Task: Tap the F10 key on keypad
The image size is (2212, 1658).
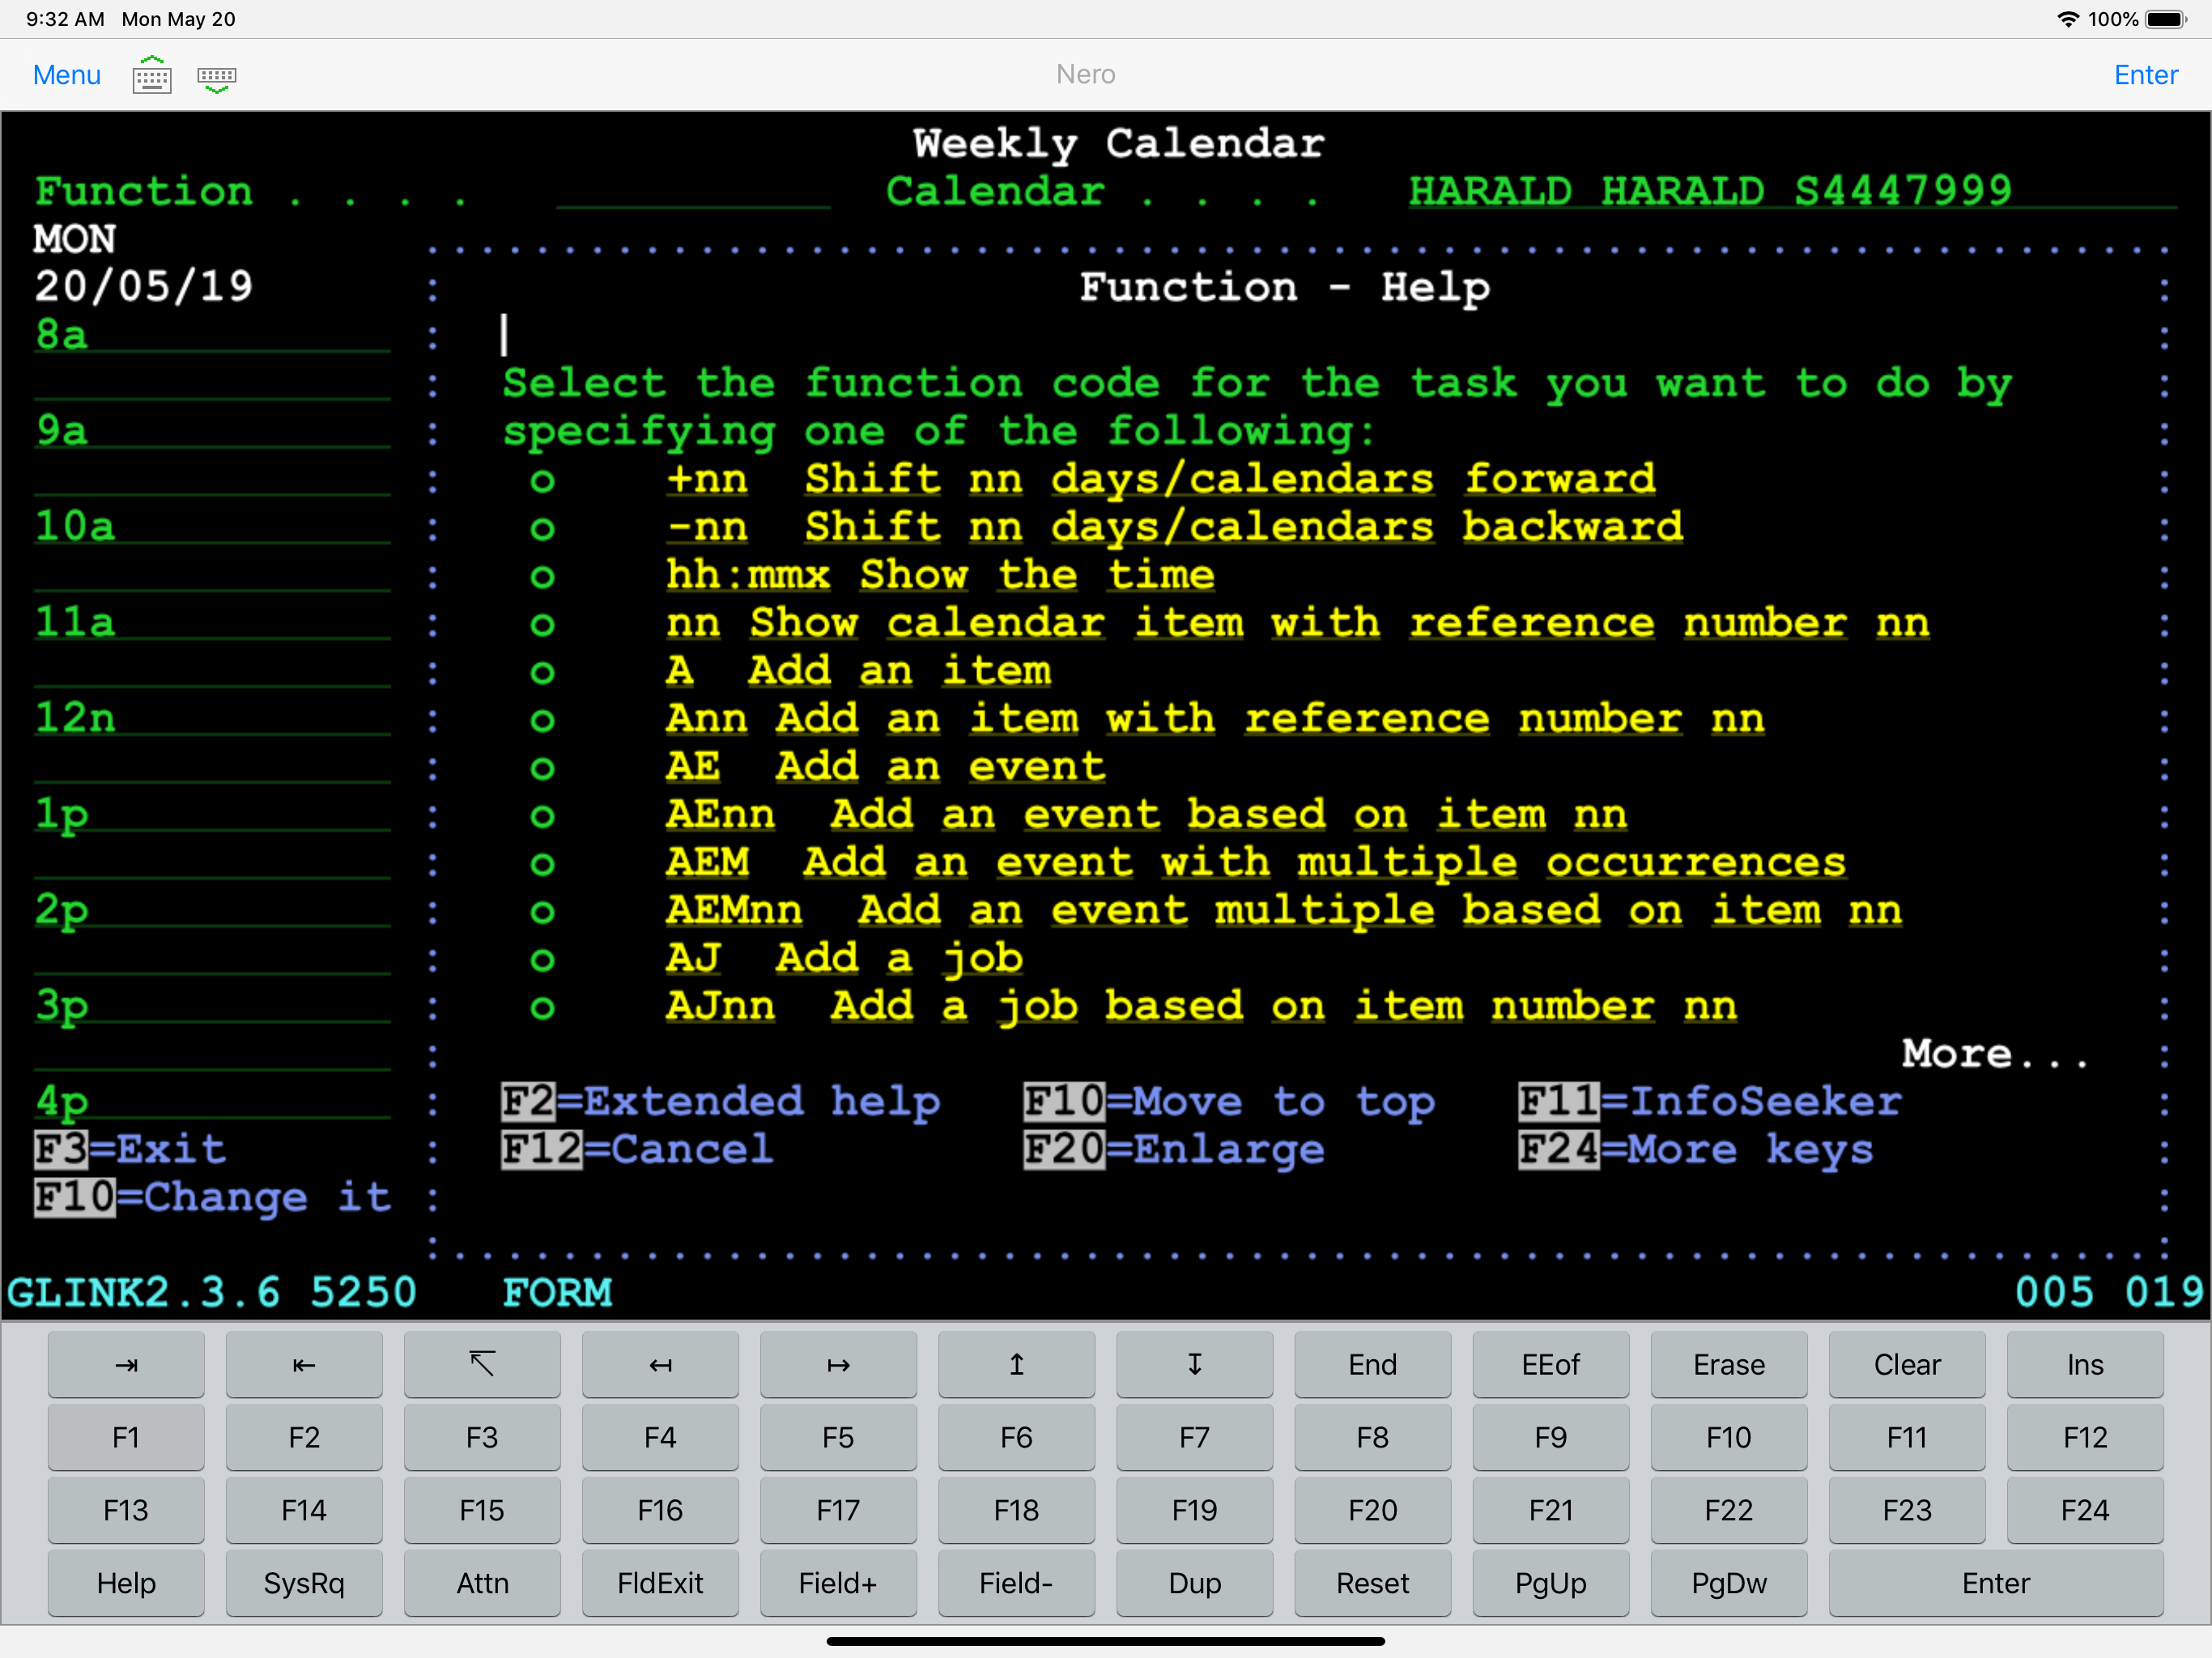Action: [x=1728, y=1437]
